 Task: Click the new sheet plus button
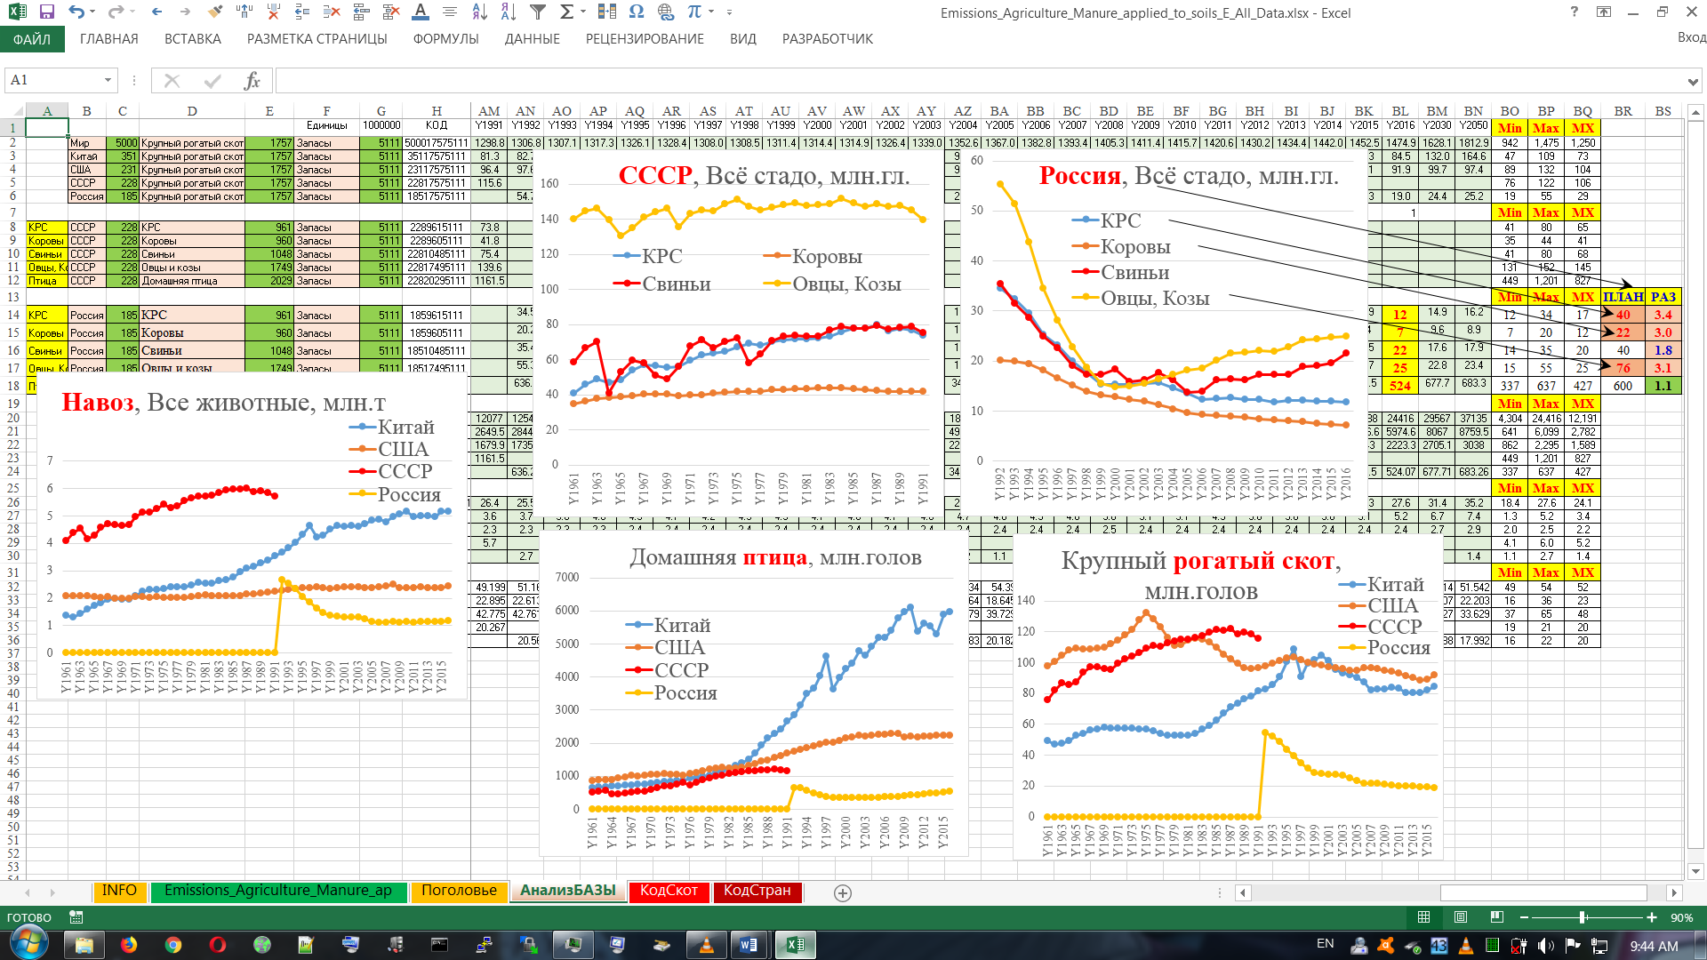tap(843, 892)
